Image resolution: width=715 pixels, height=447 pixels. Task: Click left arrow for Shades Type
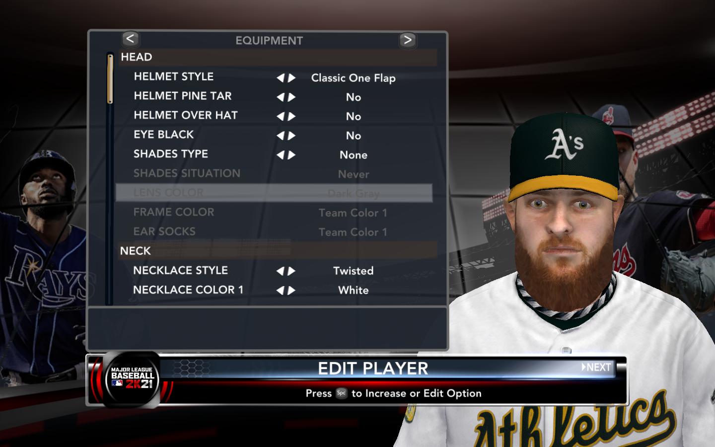281,155
